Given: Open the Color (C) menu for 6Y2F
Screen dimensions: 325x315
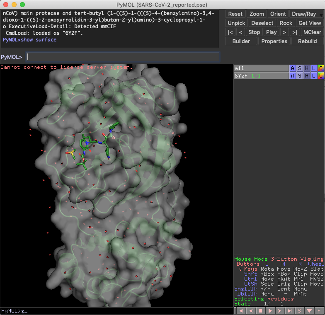Looking at the screenshot, I should pos(321,75).
